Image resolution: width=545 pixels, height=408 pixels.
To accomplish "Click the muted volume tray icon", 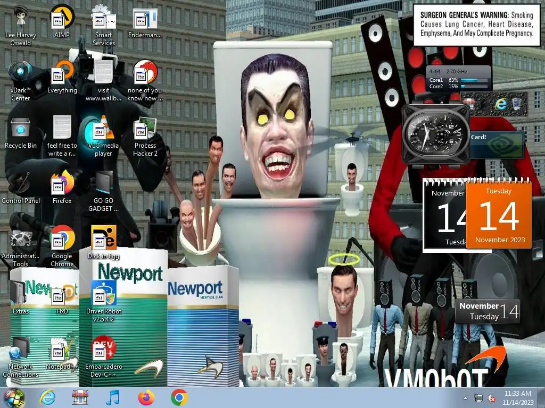I will pos(491,398).
